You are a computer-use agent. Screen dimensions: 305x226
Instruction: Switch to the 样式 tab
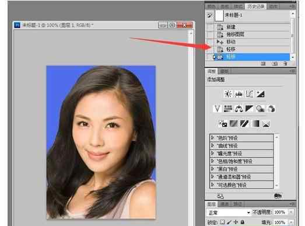(238, 6)
